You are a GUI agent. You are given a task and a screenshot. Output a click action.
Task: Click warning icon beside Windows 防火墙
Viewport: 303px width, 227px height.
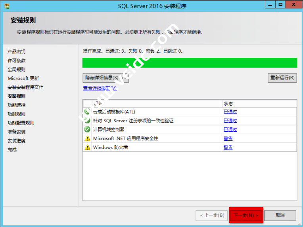(87, 148)
